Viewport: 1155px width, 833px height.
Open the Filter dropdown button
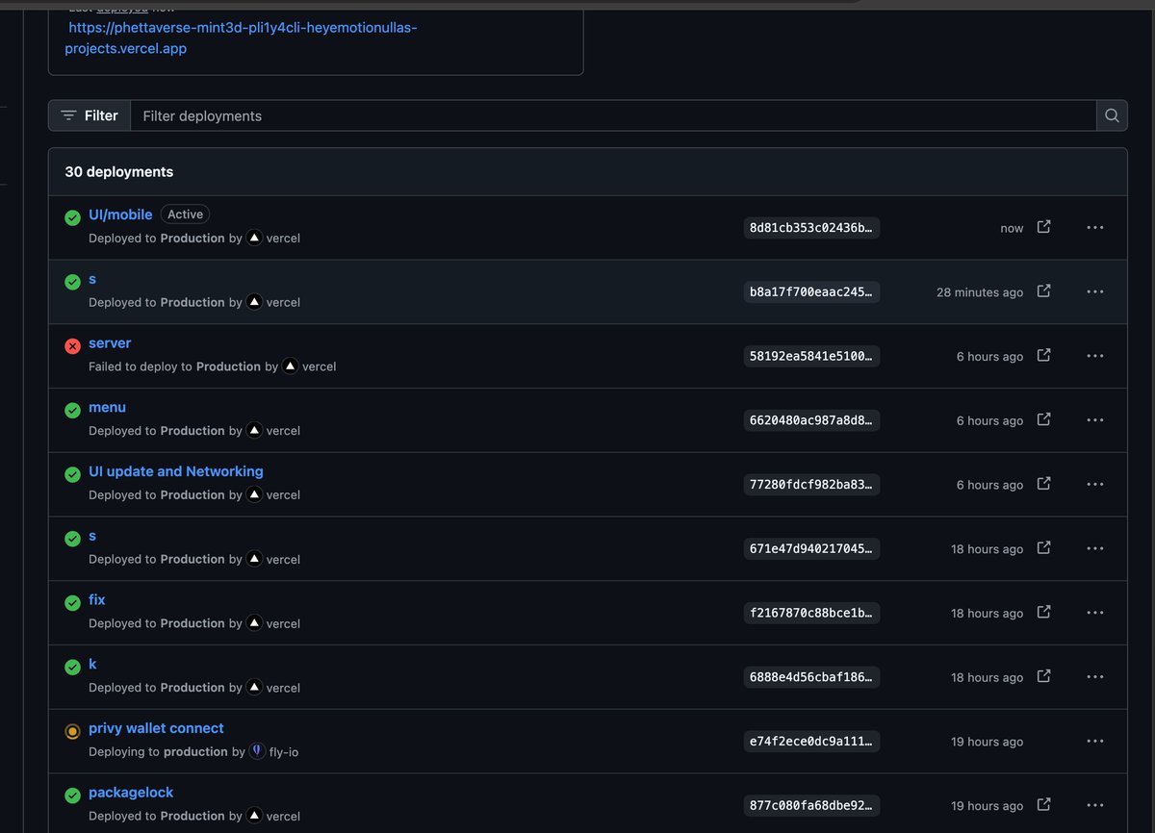tap(90, 115)
